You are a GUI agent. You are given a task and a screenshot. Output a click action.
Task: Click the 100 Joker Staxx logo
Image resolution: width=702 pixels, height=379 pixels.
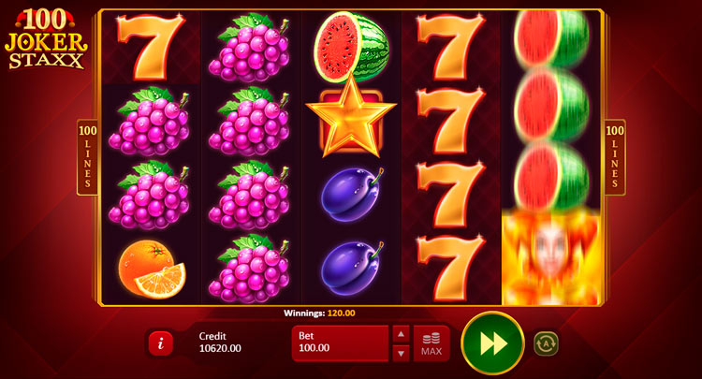point(46,39)
